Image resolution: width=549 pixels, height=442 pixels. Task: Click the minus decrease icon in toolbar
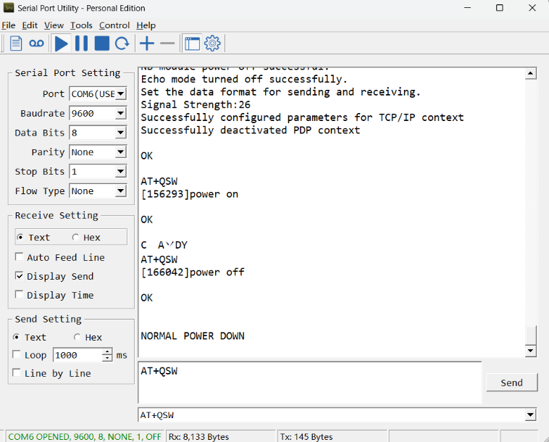click(x=167, y=43)
